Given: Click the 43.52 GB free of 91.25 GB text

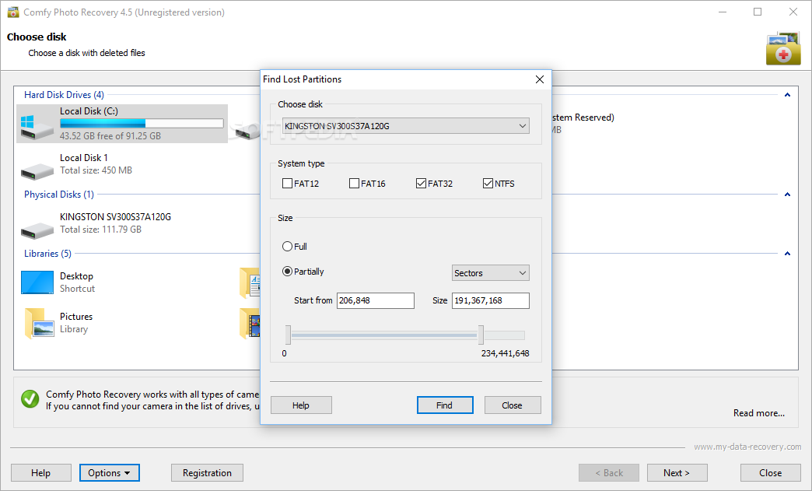Looking at the screenshot, I should pyautogui.click(x=110, y=135).
